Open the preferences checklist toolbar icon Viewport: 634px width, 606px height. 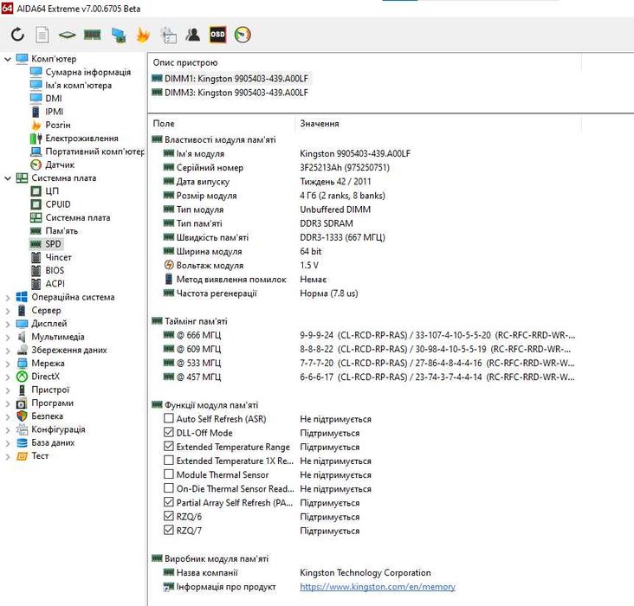point(168,35)
